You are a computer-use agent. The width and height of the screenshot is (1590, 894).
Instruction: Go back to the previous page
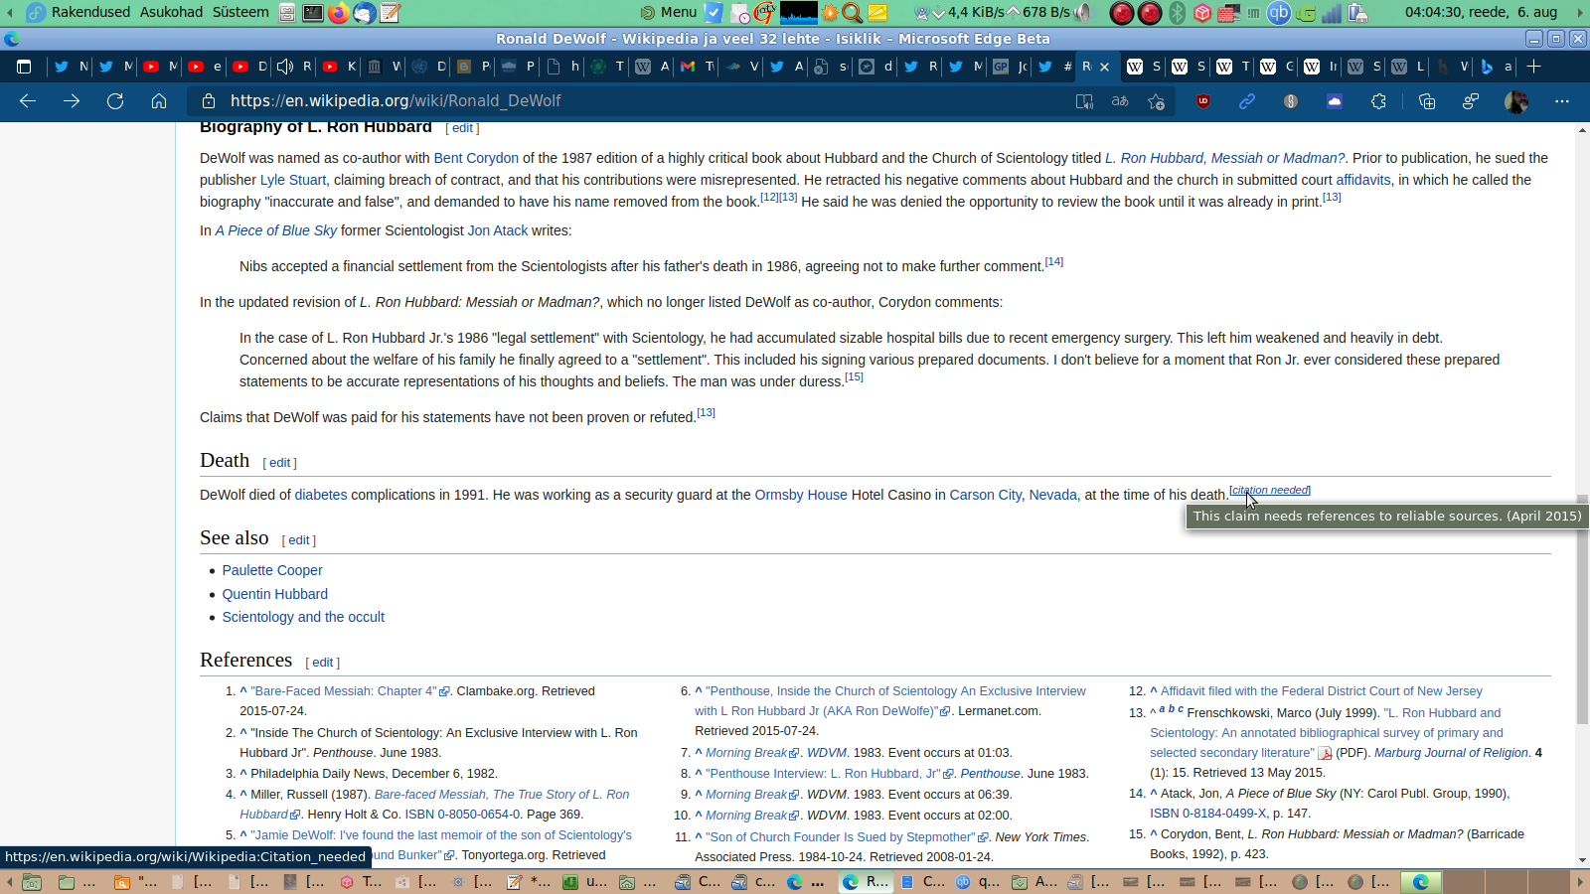pyautogui.click(x=28, y=100)
